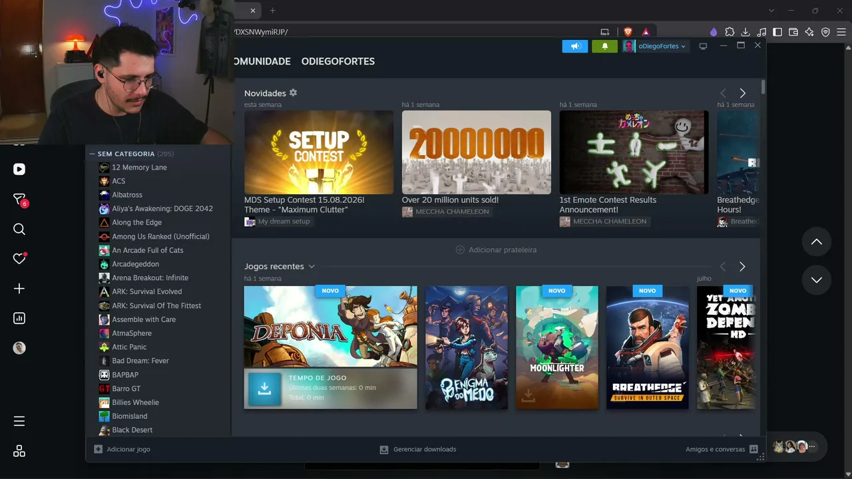This screenshot has height=479, width=852.
Task: Select 'ARK: Survival Of The Fittest' game
Action: coord(156,305)
